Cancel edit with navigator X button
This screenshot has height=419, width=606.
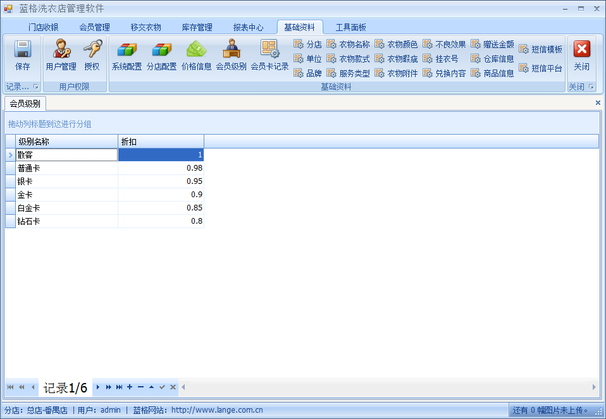pyautogui.click(x=173, y=387)
